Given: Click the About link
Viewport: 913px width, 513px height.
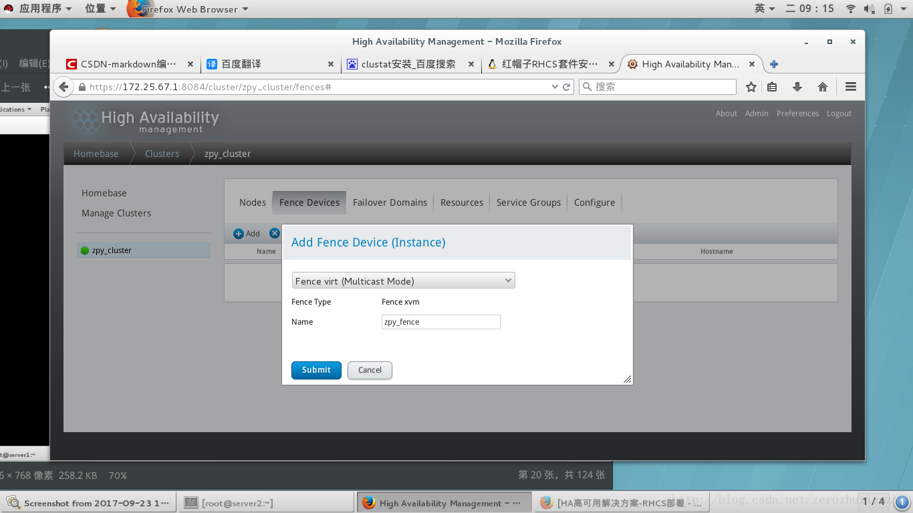Looking at the screenshot, I should (727, 114).
